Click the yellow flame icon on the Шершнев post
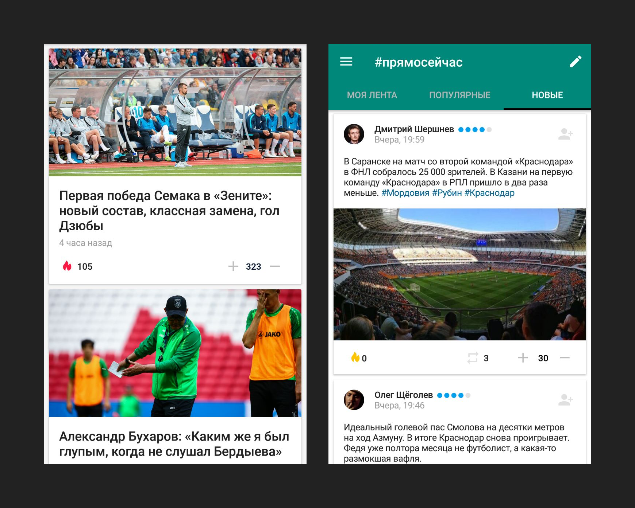This screenshot has height=508, width=635. coord(355,357)
